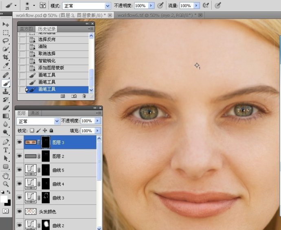
Task: Open the Brush panel toggle in options bar
Action: (43, 5)
